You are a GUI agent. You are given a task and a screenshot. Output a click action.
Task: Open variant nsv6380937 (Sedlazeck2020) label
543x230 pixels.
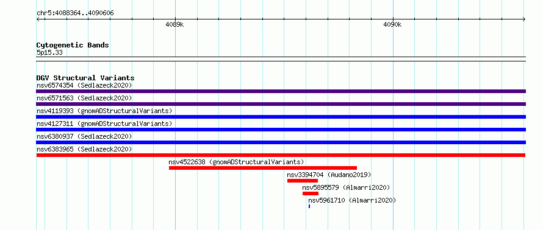coord(84,136)
